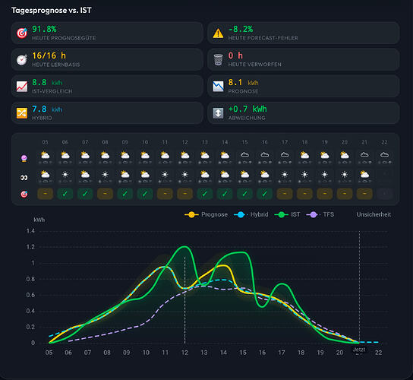Select the 16/16 h Lernbasis value

49,55
